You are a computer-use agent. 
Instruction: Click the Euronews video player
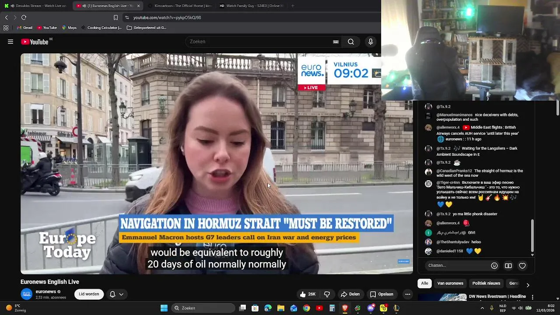pyautogui.click(x=217, y=164)
